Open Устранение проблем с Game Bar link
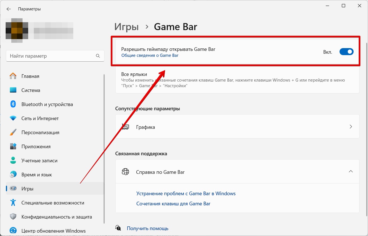Screen dimensions: 368x236 (186, 194)
